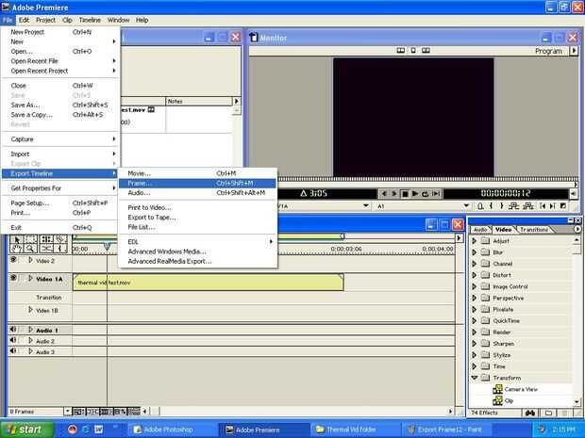Mute the Audio 1 track speaker
This screenshot has width=585, height=438.
[x=13, y=330]
